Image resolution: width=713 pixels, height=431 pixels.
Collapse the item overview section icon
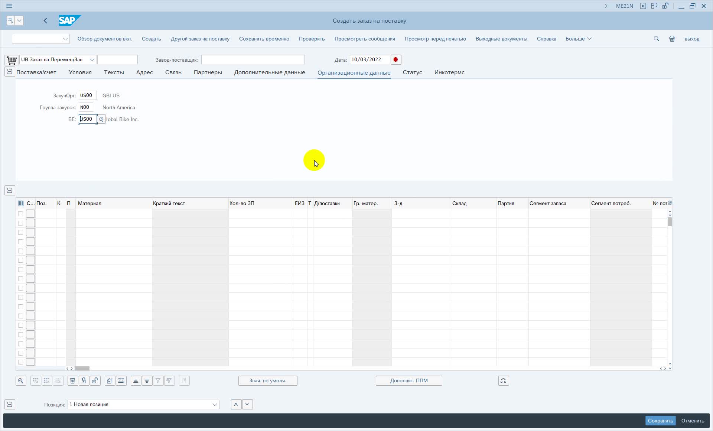[10, 190]
